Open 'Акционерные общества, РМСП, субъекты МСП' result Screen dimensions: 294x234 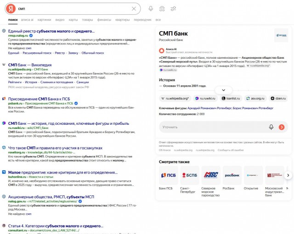click(x=51, y=197)
